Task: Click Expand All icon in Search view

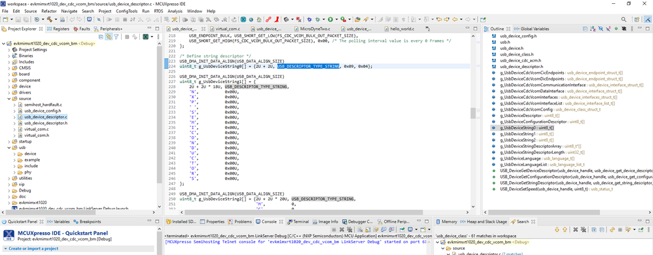Action: pos(593,229)
